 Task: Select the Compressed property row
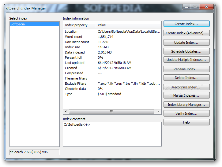(112, 73)
